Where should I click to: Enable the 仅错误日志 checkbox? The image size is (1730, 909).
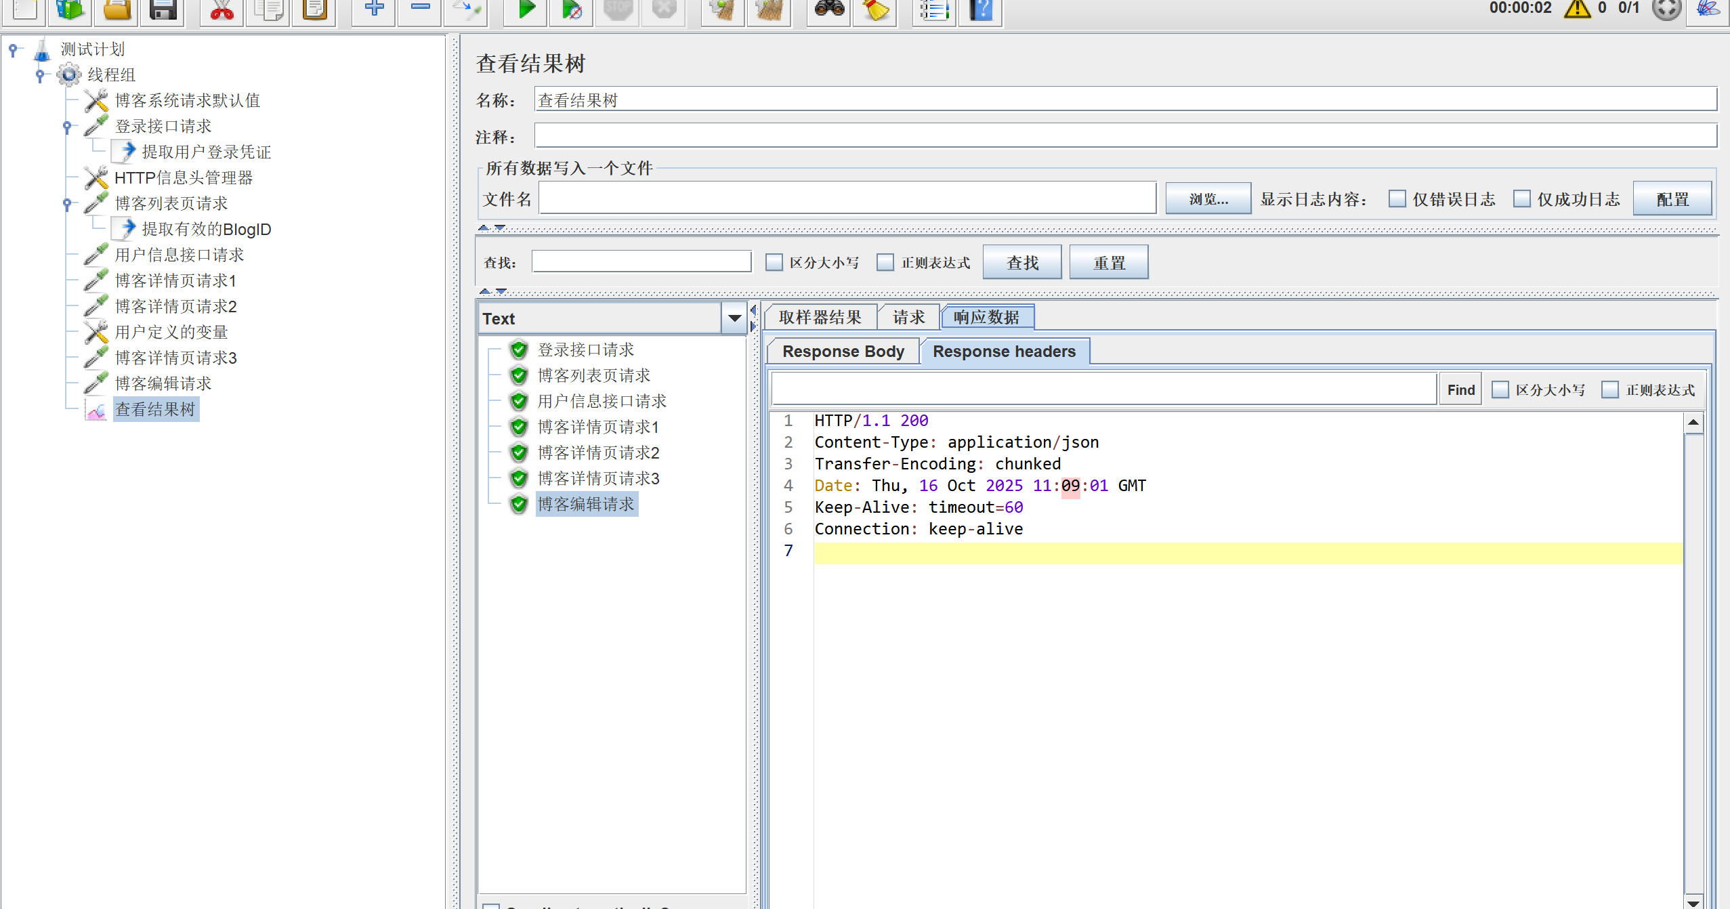click(1397, 199)
